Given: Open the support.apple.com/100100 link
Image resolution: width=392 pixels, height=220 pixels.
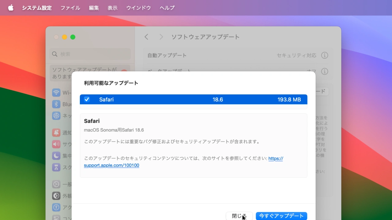Looking at the screenshot, I should [x=111, y=165].
